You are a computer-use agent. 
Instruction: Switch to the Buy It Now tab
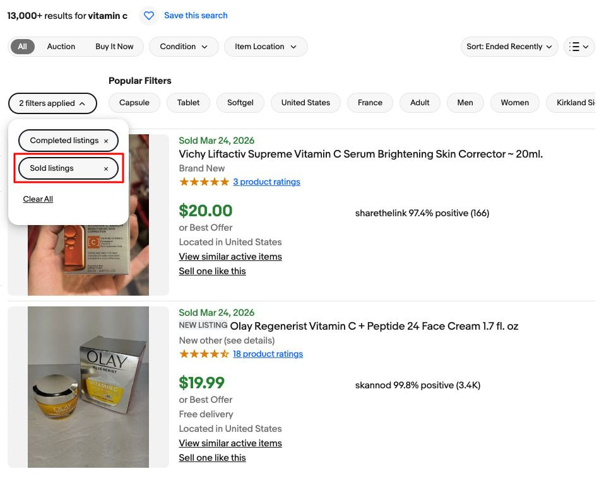(114, 47)
